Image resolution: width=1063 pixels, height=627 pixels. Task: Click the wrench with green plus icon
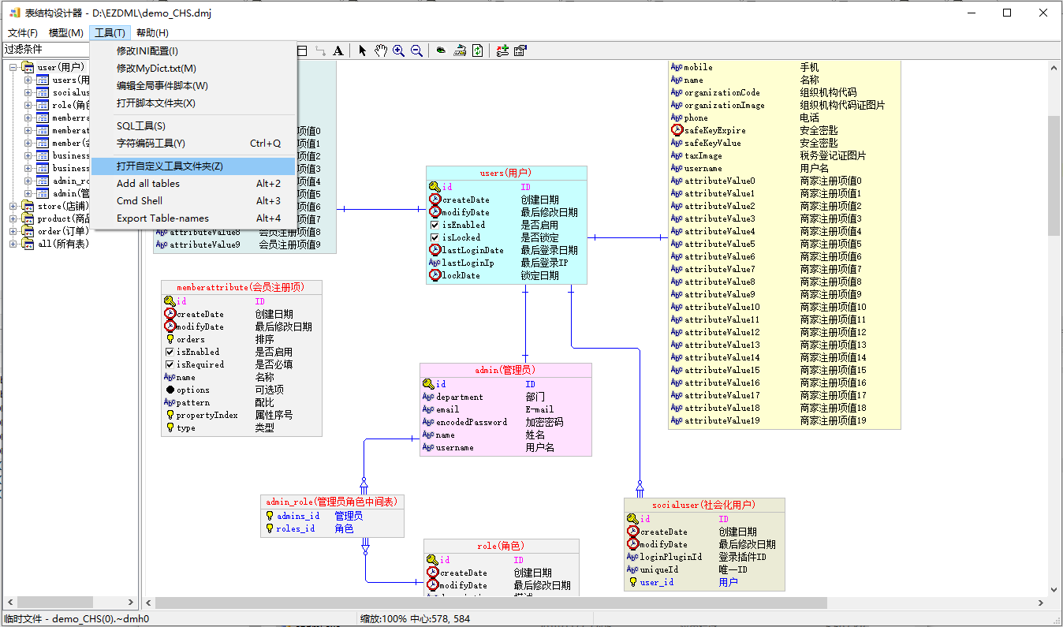pyautogui.click(x=502, y=50)
